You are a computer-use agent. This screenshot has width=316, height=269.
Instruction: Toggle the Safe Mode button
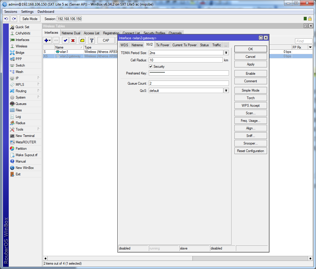click(x=30, y=19)
